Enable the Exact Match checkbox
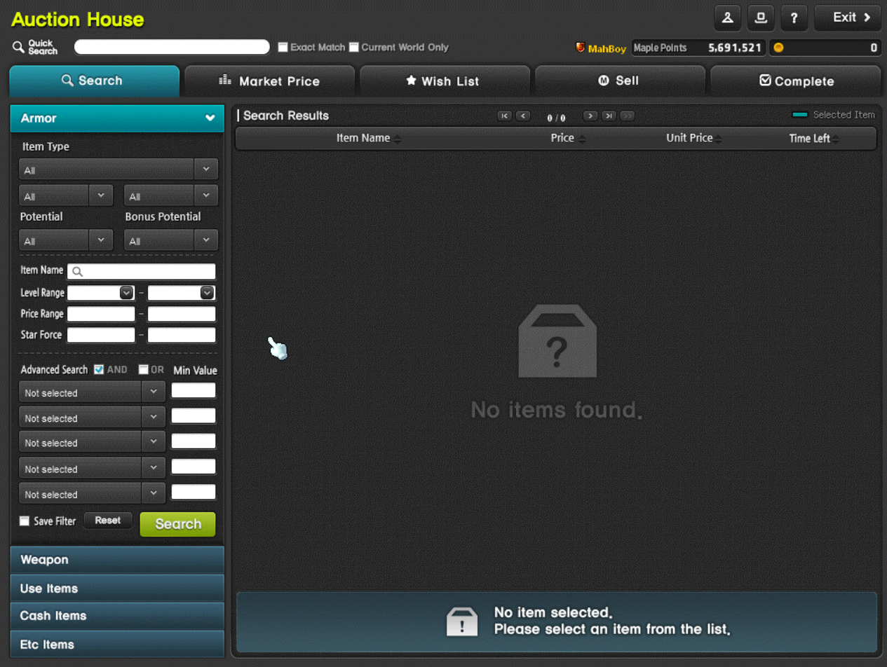887x667 pixels. (283, 47)
